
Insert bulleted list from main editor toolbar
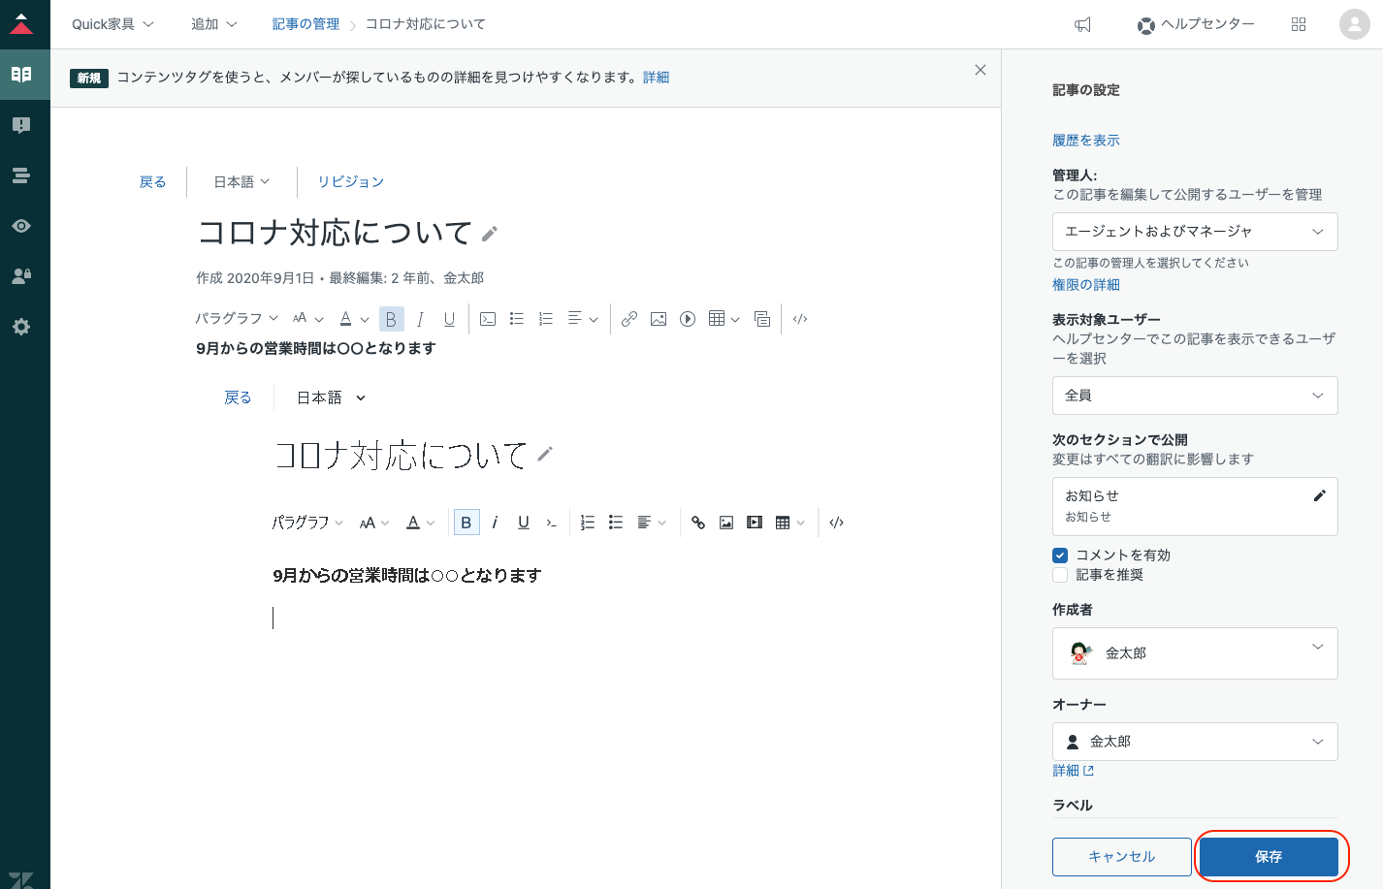pos(517,319)
